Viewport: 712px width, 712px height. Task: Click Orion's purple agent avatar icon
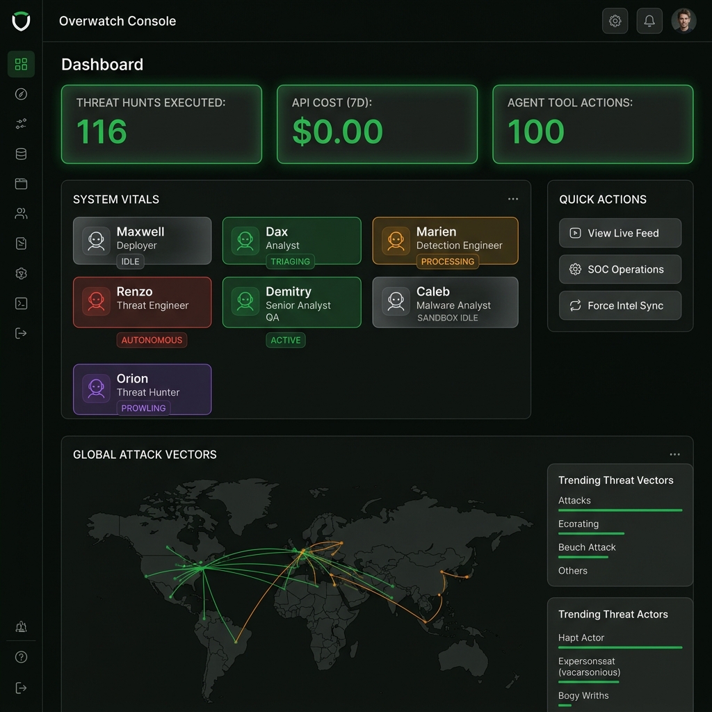[x=96, y=388]
